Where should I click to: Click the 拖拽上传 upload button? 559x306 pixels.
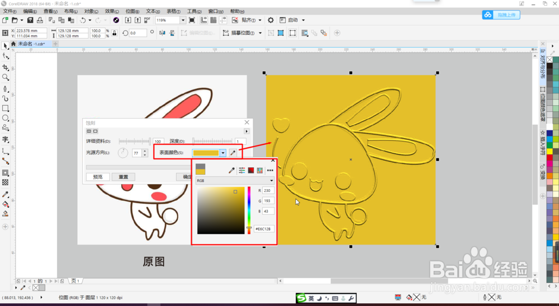[x=501, y=15]
